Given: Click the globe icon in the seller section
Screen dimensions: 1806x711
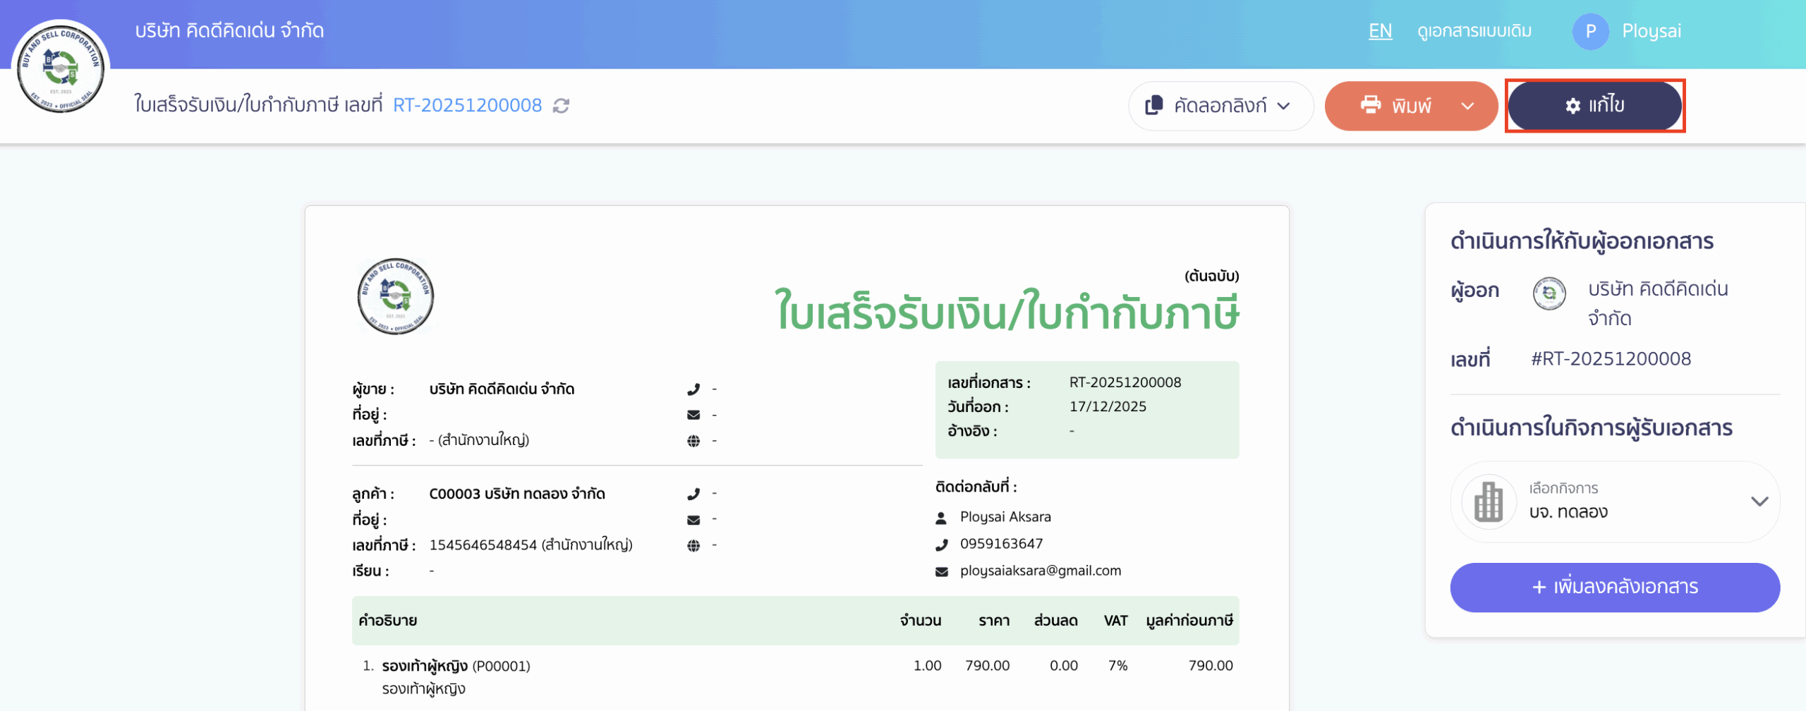Looking at the screenshot, I should pos(695,440).
